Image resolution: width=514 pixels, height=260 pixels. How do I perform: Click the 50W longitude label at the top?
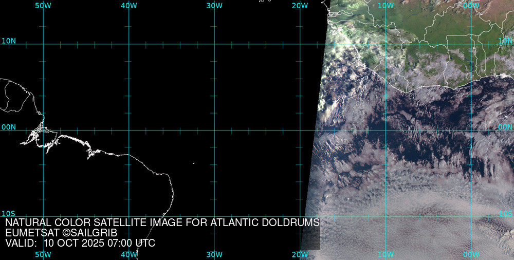coord(43,5)
